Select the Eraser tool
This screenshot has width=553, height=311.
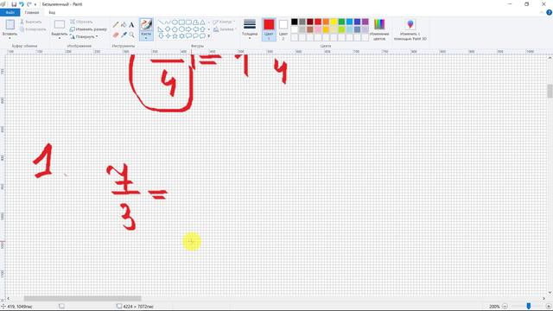[x=116, y=35]
